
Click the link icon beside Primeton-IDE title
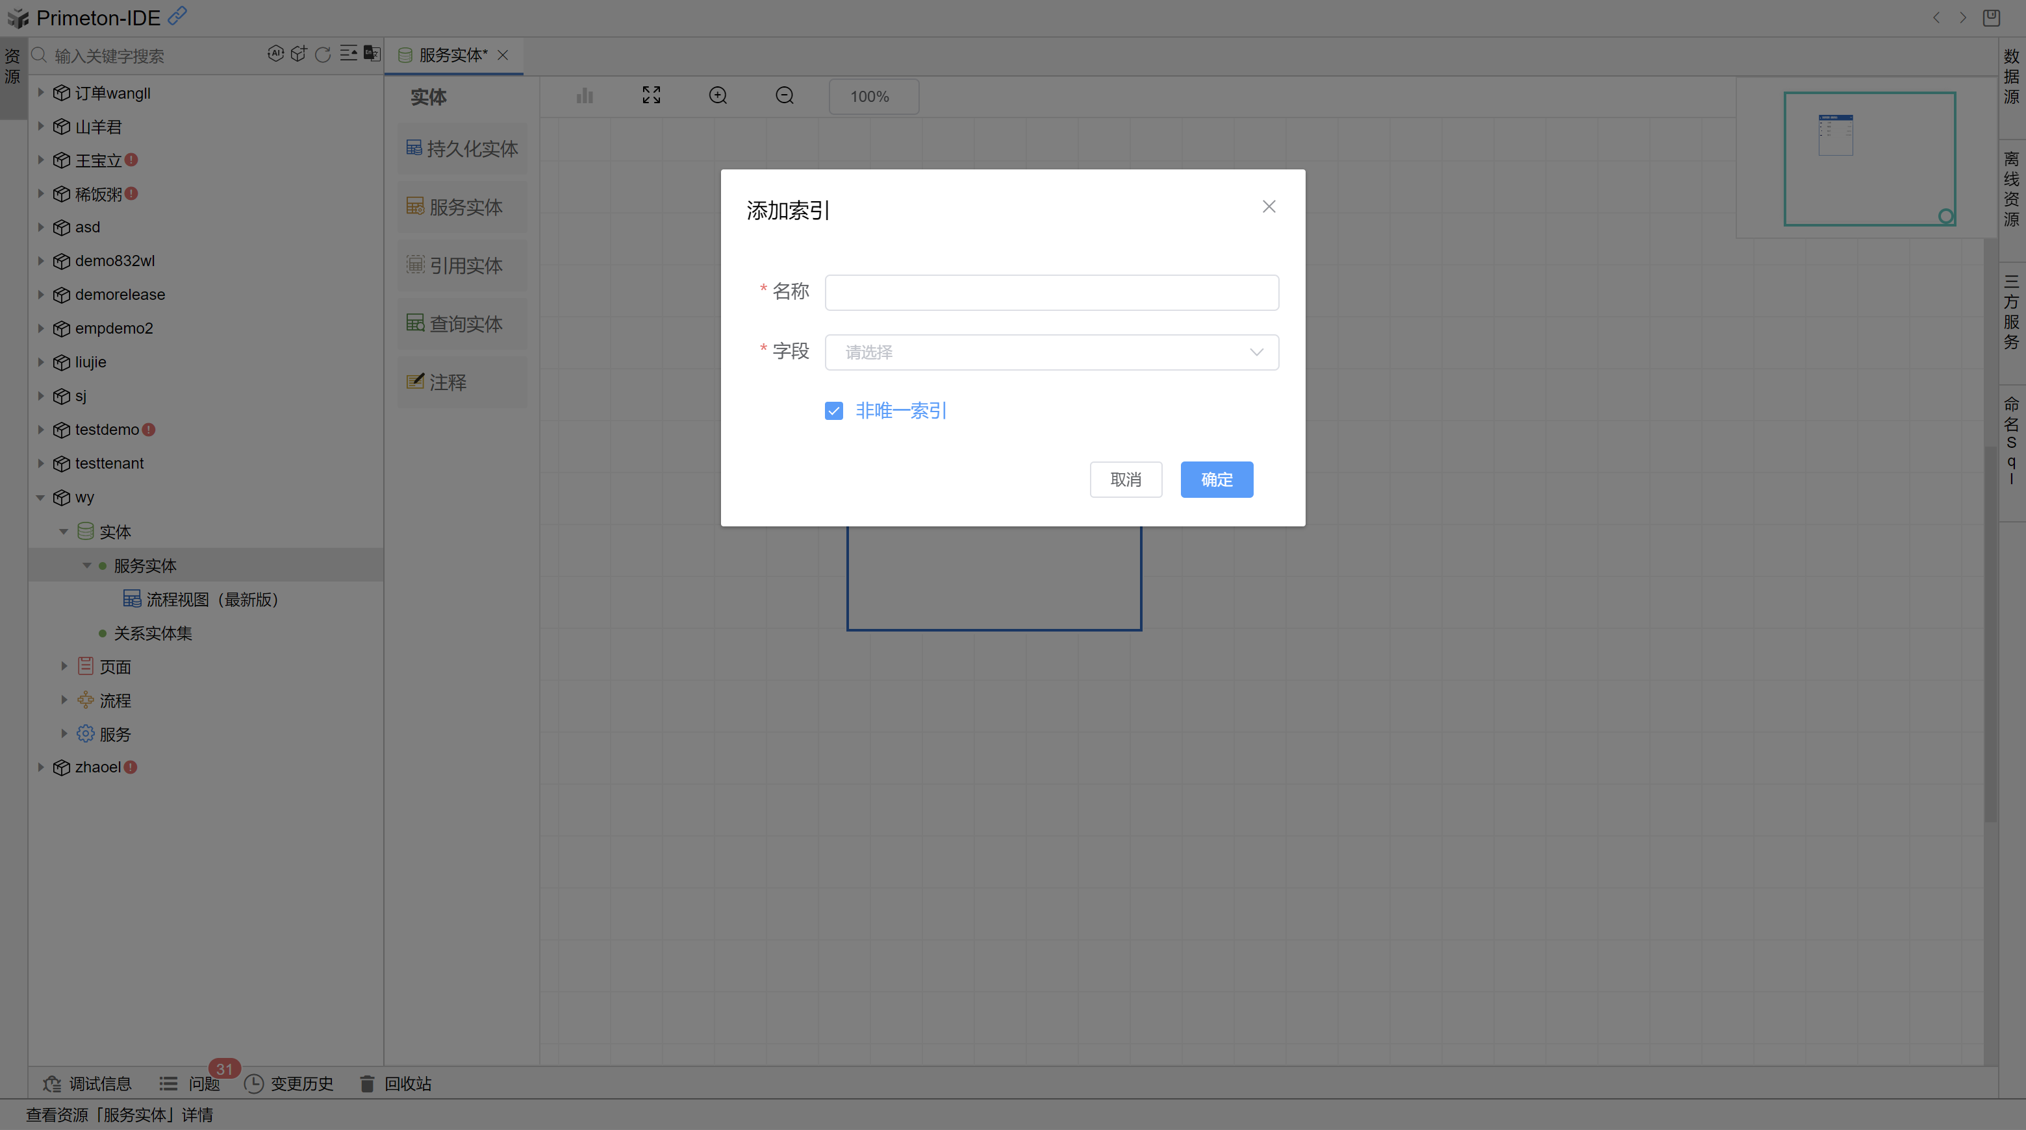coord(178,16)
